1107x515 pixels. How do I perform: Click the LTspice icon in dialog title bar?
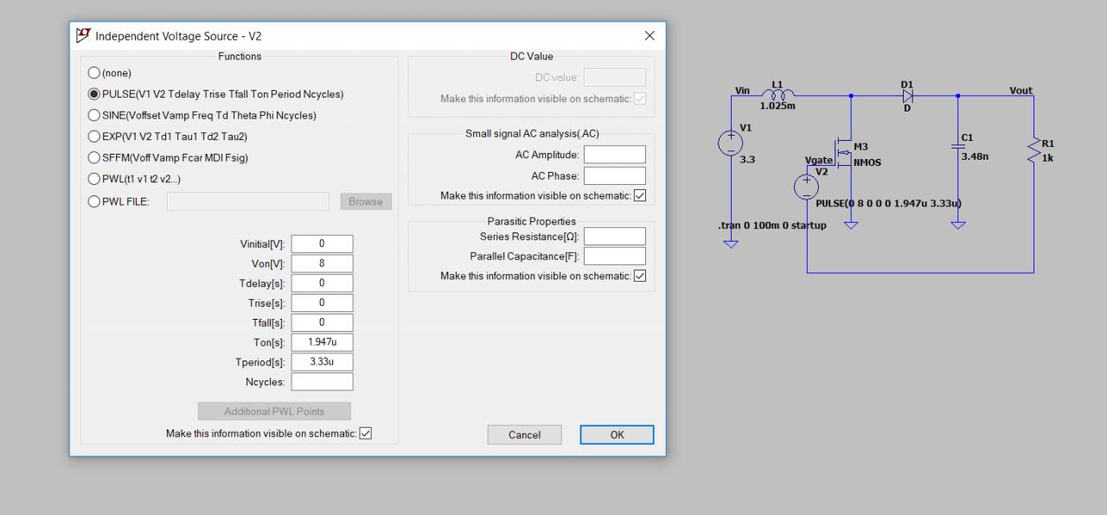pyautogui.click(x=83, y=35)
